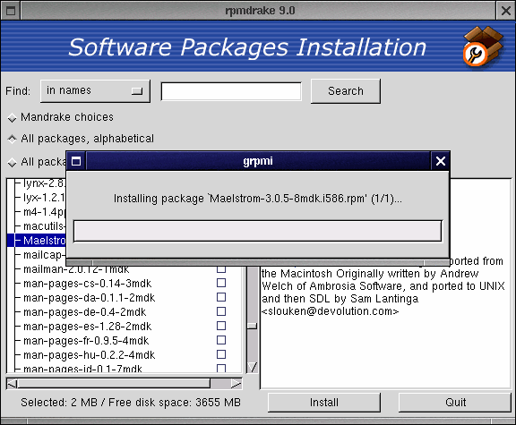This screenshot has height=425, width=516.
Task: Focus the Find search text field
Action: (231, 91)
